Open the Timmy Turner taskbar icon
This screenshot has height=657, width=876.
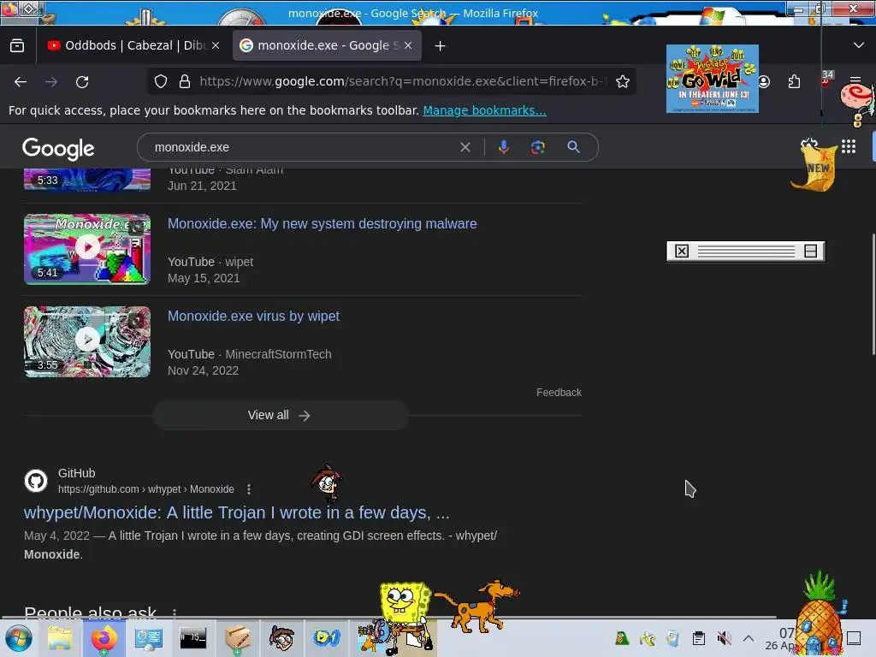281,638
